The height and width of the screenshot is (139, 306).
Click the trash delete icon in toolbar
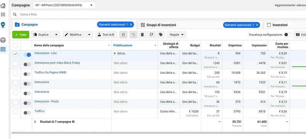(x=142, y=34)
